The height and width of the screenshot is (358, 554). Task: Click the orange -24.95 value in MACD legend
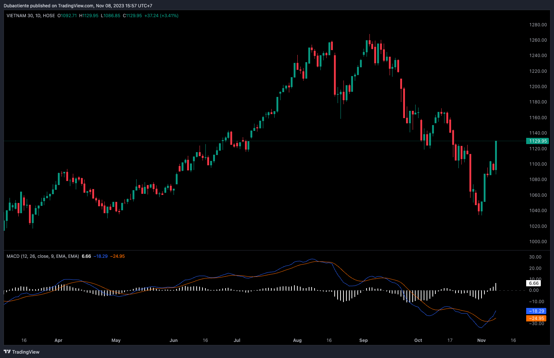pyautogui.click(x=118, y=256)
